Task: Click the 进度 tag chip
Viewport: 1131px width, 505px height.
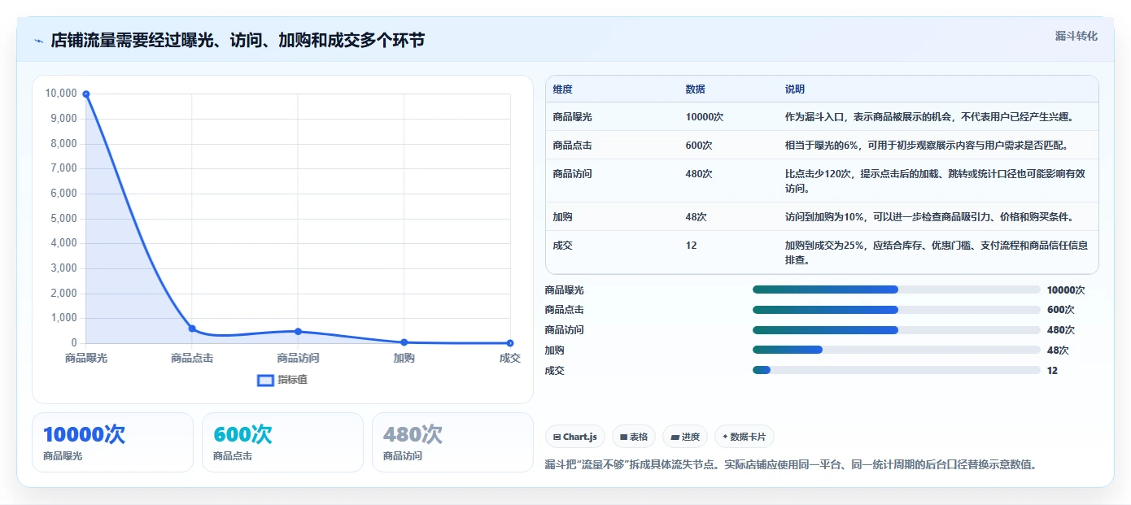Action: [x=685, y=437]
